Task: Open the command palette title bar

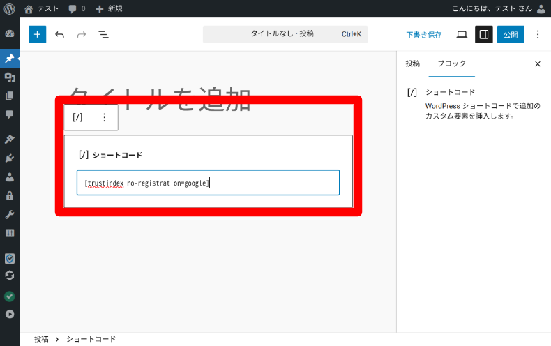Action: click(x=285, y=34)
